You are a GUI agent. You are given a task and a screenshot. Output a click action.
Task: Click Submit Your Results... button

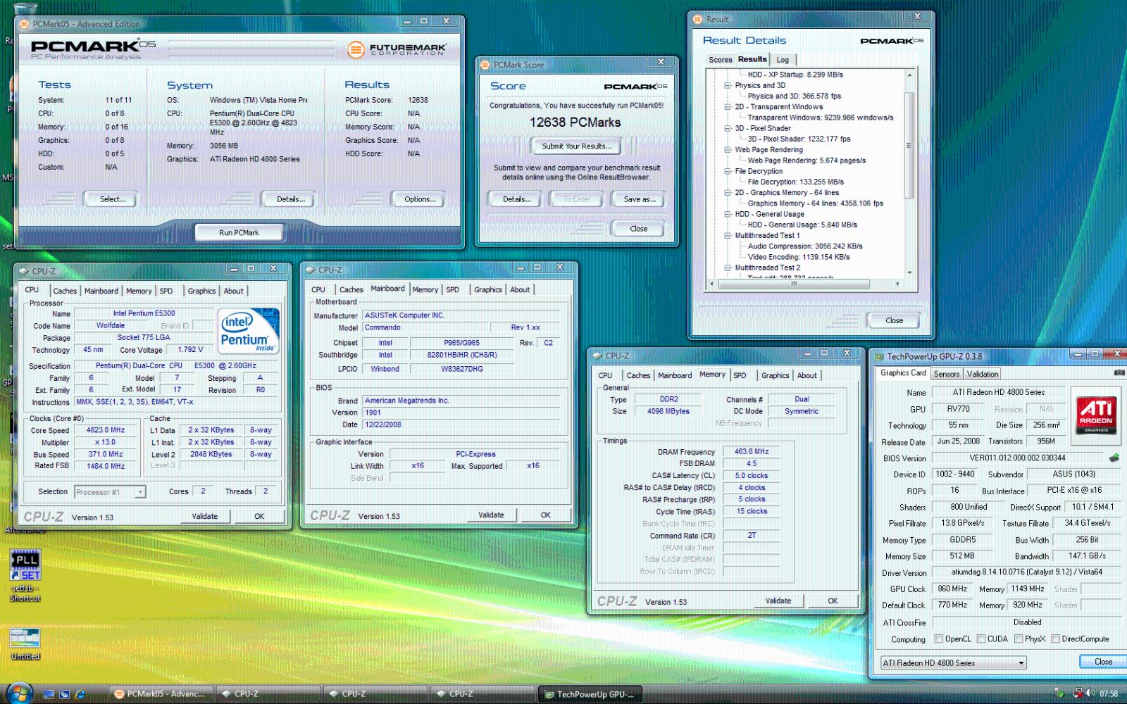pyautogui.click(x=577, y=146)
